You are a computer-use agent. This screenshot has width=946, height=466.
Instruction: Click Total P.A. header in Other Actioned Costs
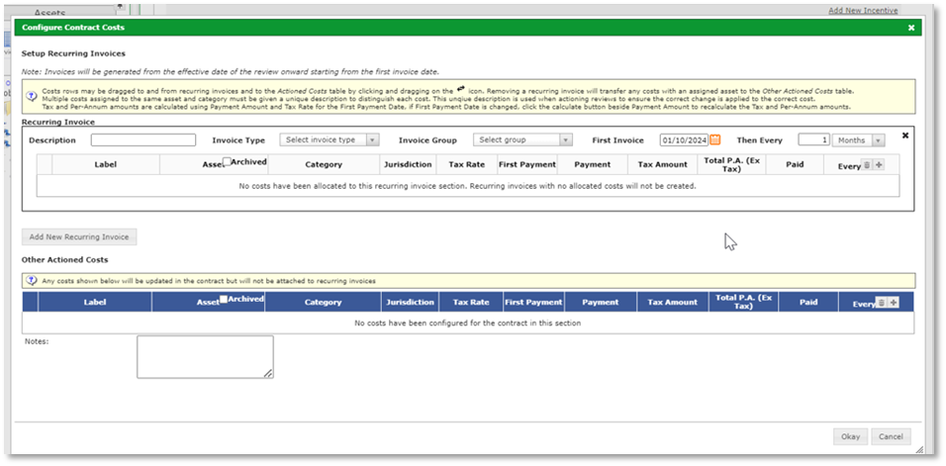(x=743, y=302)
